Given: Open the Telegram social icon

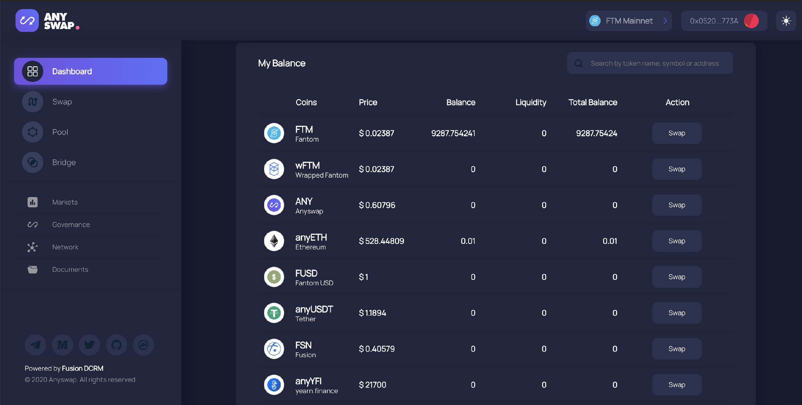Looking at the screenshot, I should click(x=35, y=345).
